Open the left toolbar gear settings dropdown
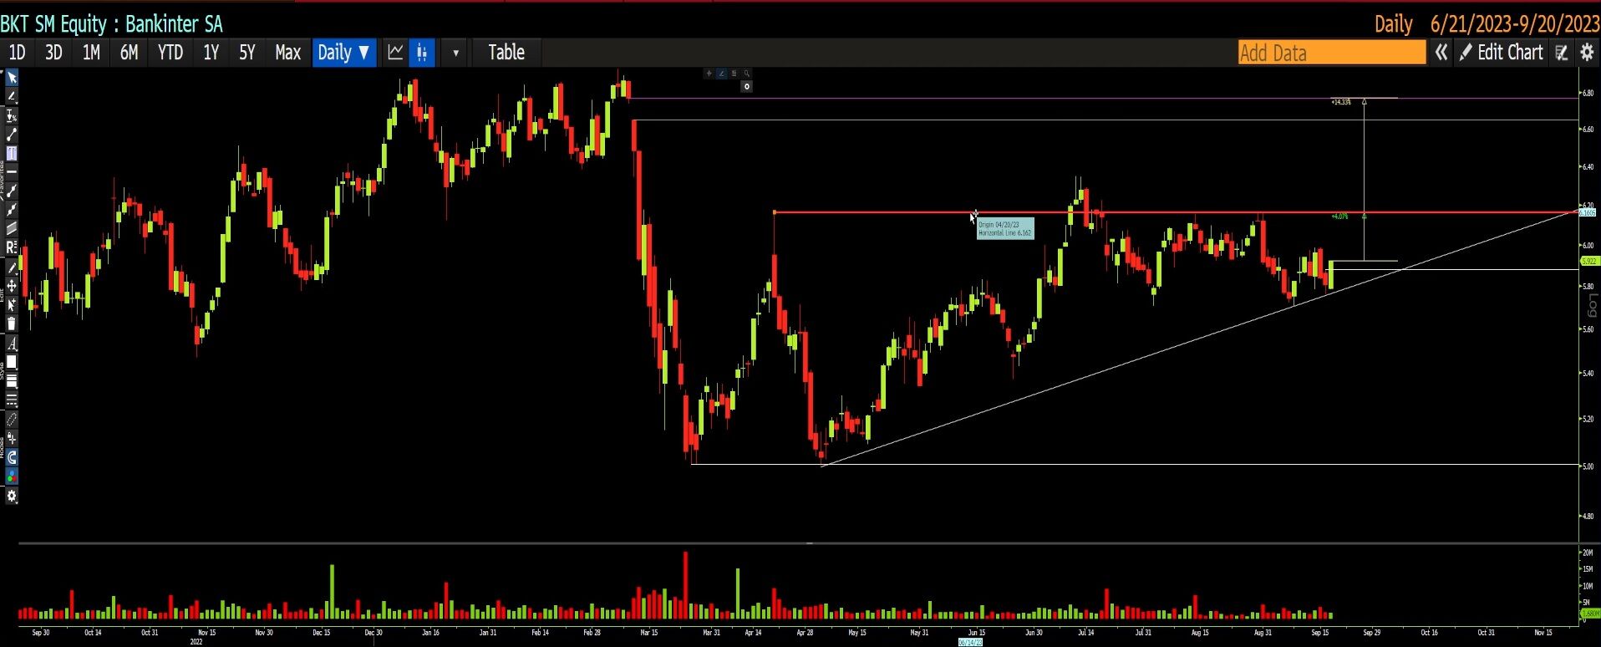The width and height of the screenshot is (1601, 647). point(12,496)
